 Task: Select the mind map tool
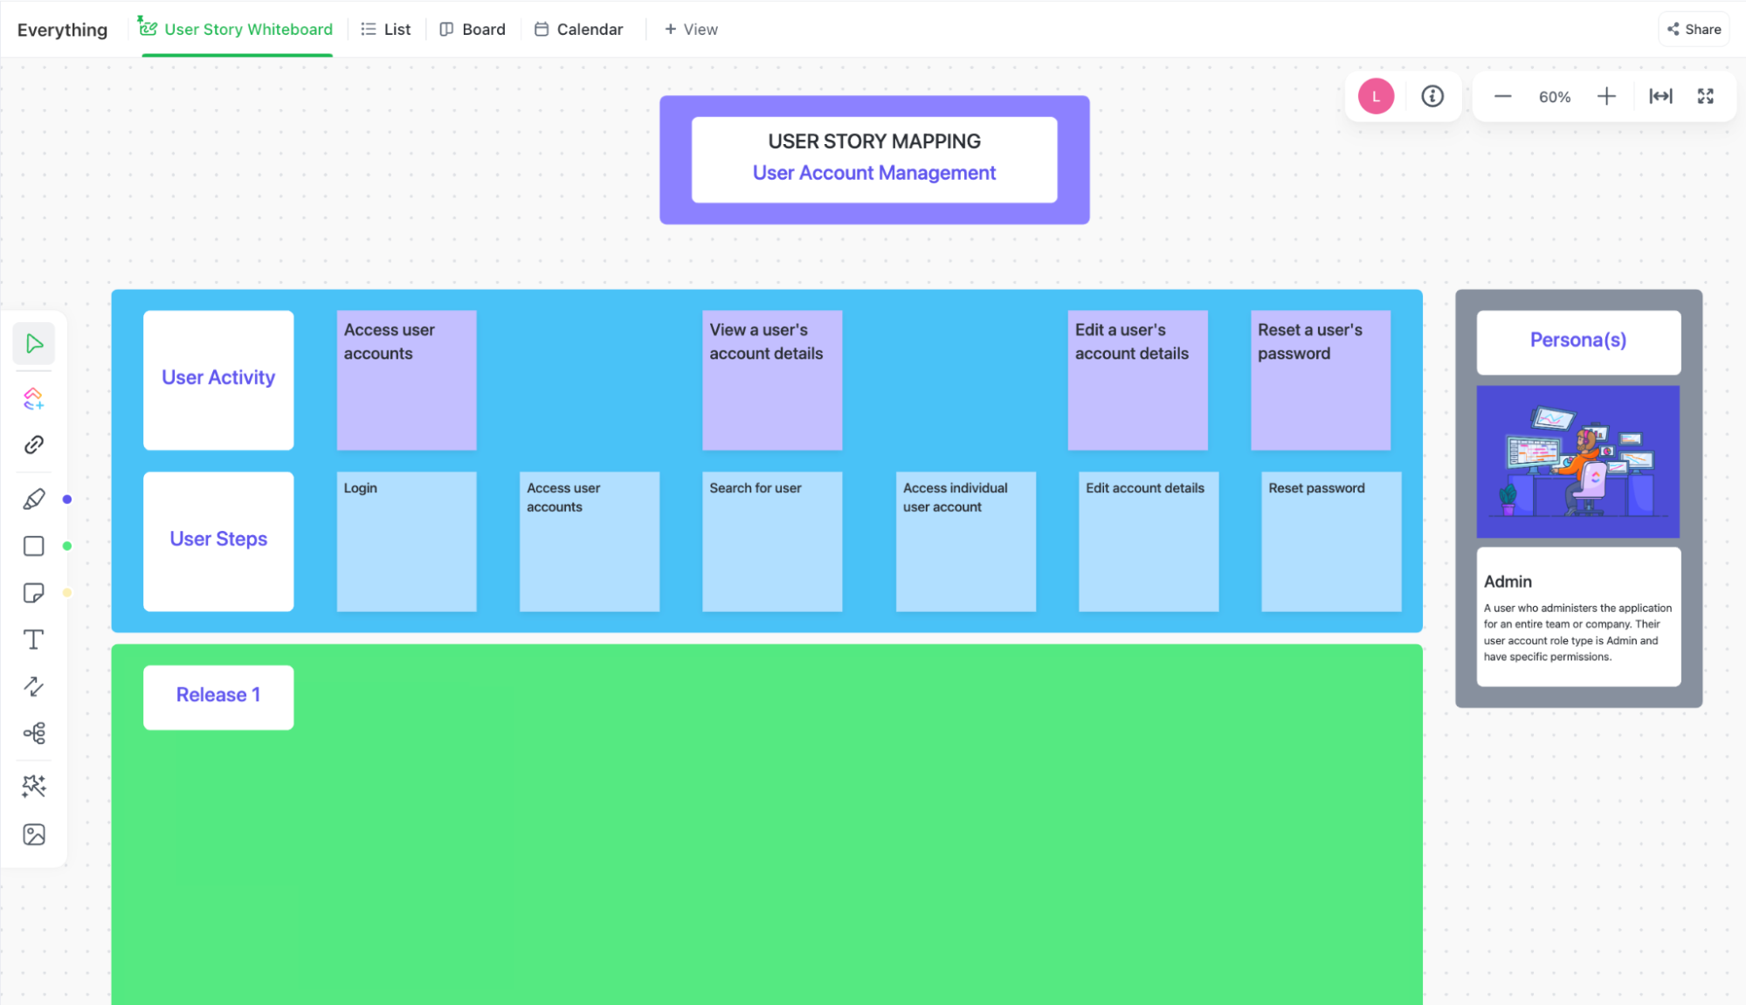point(34,733)
